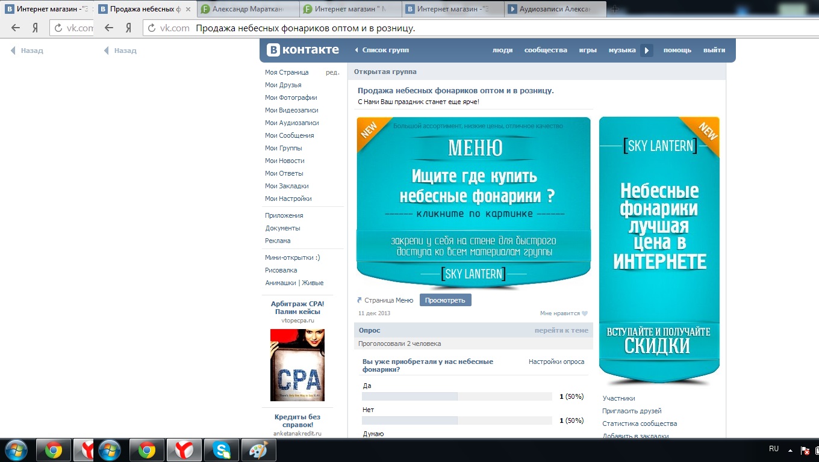
Task: Go to игры in the header
Action: [x=588, y=51]
